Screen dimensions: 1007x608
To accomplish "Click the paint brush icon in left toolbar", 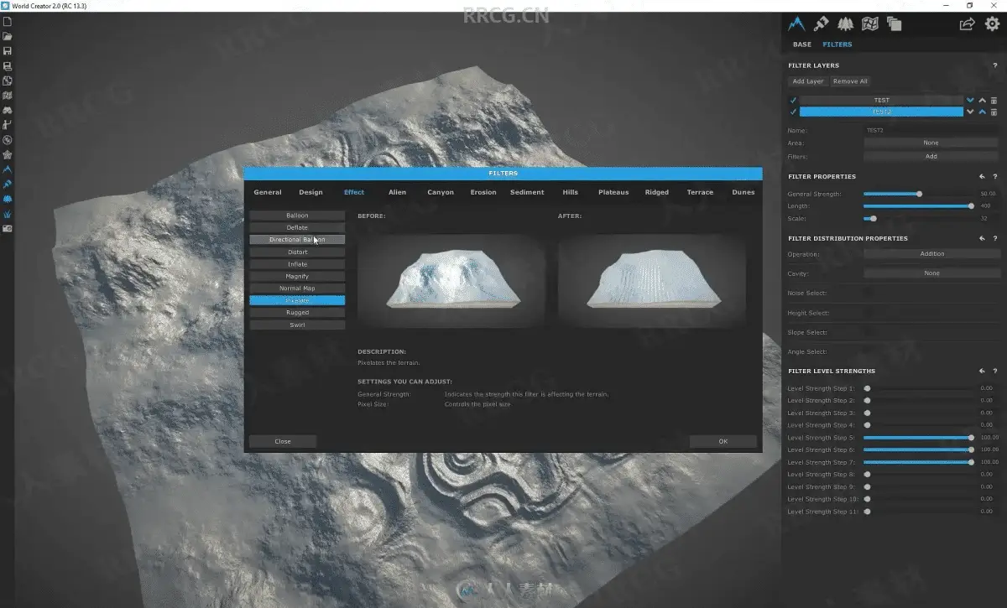I will pos(8,184).
